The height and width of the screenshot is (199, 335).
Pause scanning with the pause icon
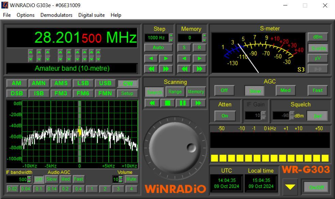click(x=182, y=103)
